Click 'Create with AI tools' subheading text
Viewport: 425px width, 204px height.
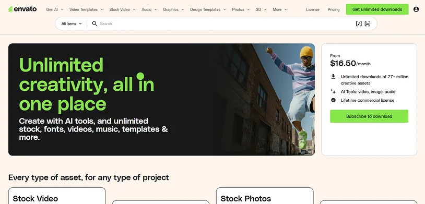point(93,129)
